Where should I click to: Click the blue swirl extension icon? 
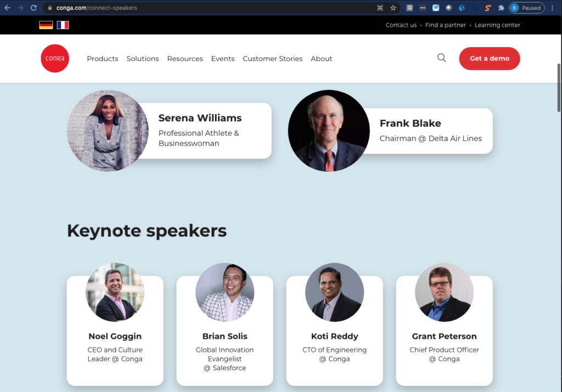point(462,8)
